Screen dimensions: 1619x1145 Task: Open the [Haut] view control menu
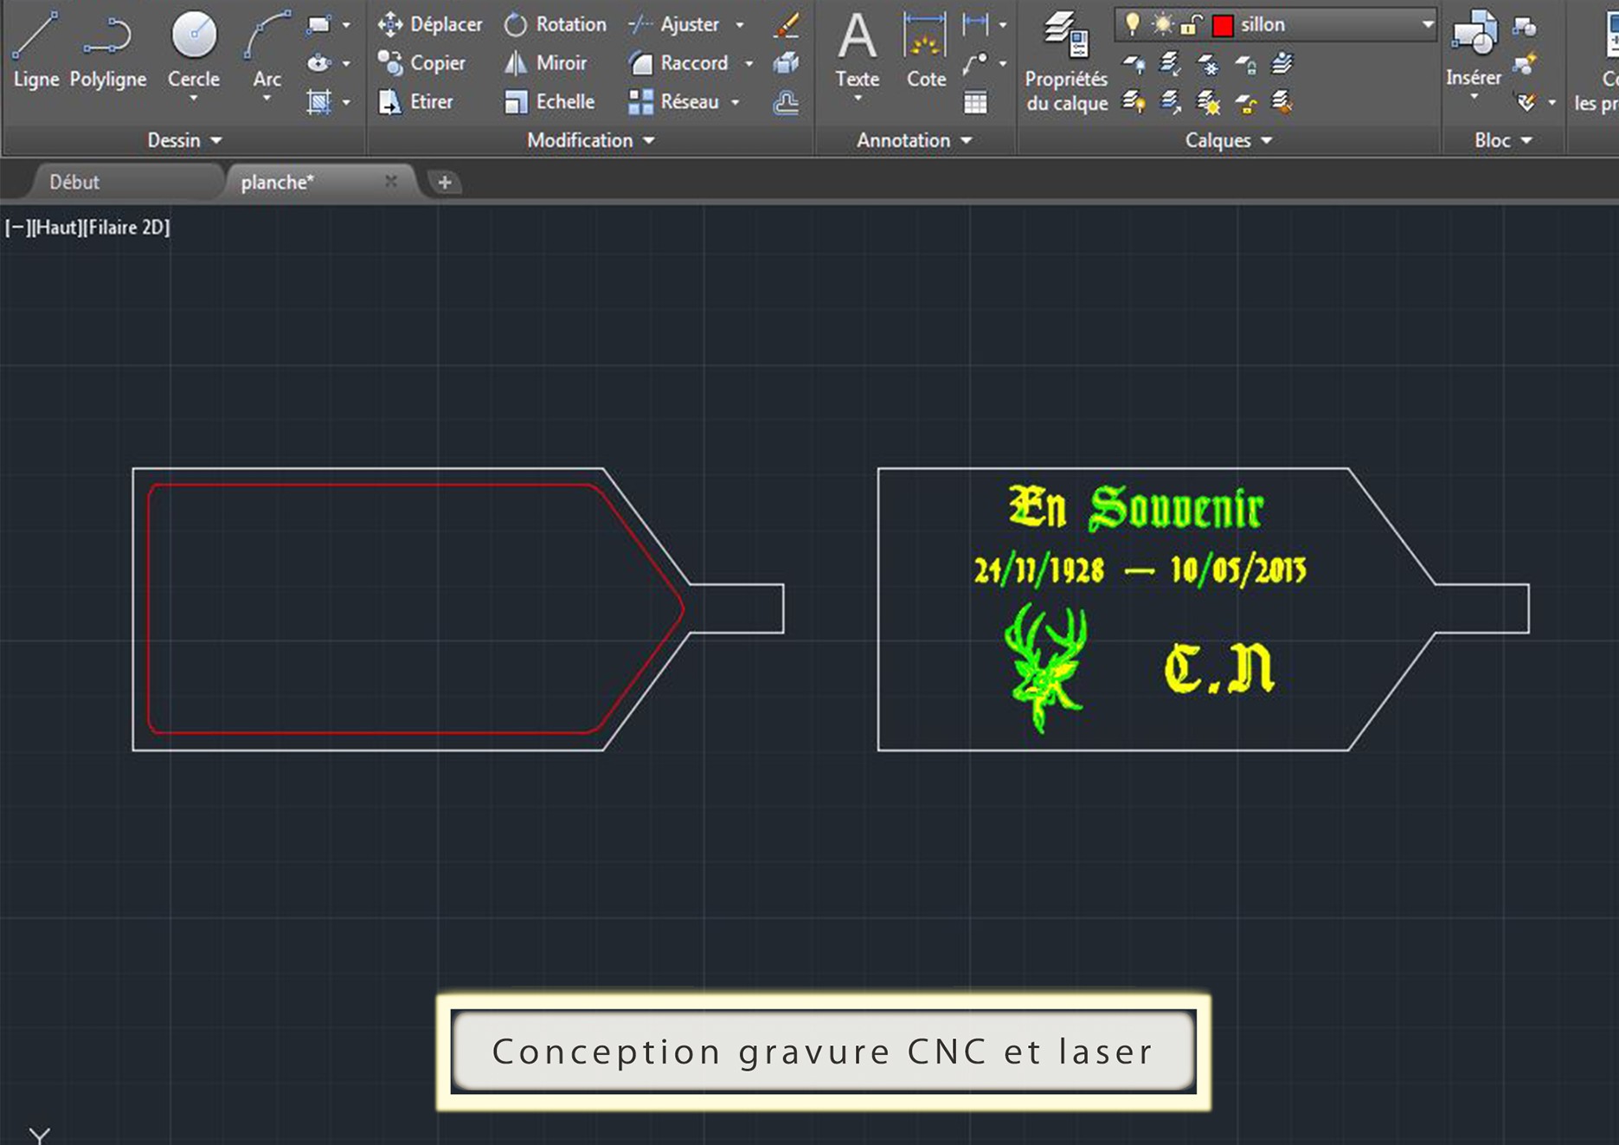[x=56, y=228]
